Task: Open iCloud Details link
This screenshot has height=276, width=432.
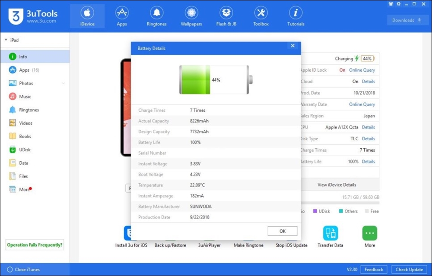Action: [368, 82]
